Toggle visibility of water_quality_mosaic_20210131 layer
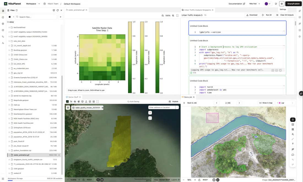The image size is (303, 182). [102, 108]
